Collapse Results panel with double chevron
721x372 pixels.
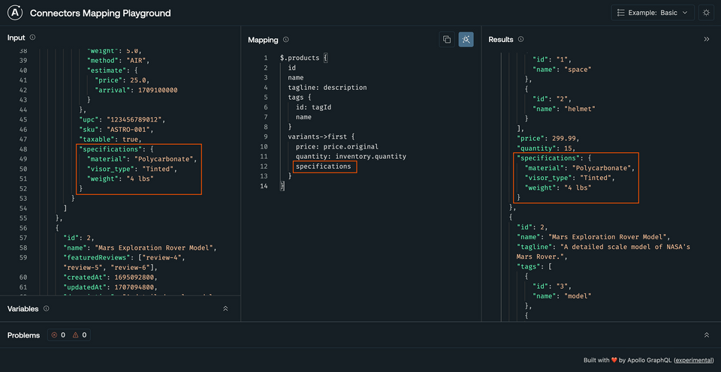(707, 40)
